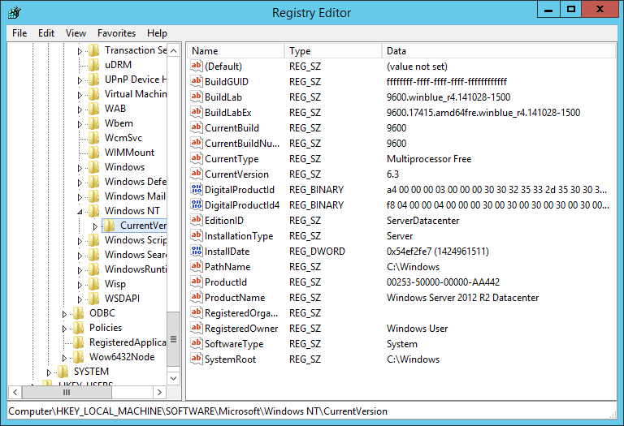Screen dimensions: 624x426
Task: Sort values by Type column header
Action: click(332, 51)
